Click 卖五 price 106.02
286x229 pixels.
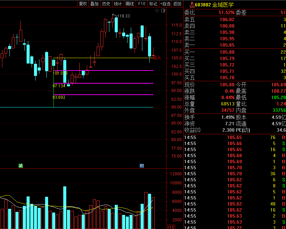tap(227, 19)
